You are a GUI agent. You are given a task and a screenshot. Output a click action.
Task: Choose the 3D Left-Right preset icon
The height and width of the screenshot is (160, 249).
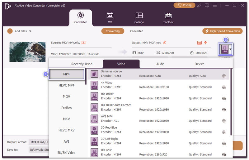[94, 141]
